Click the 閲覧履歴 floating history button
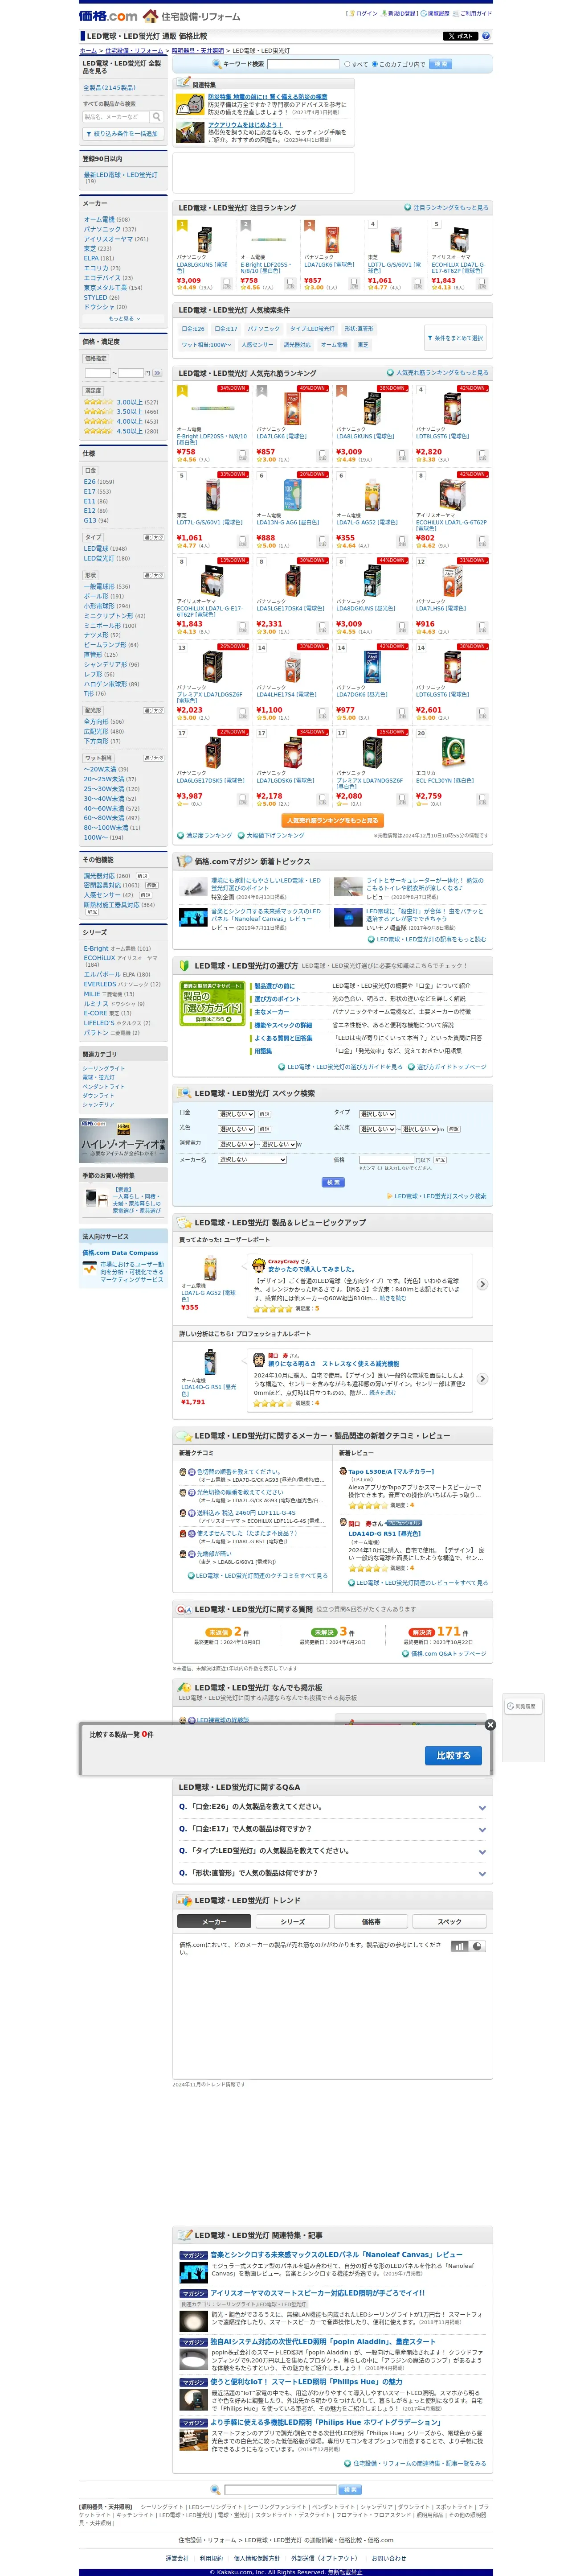 (522, 1706)
